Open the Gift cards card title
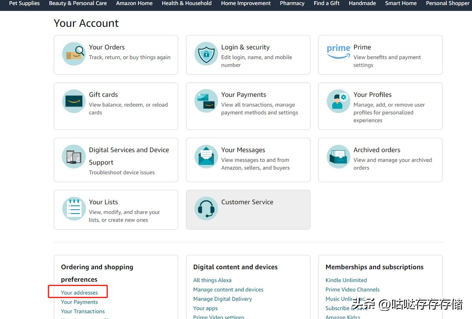This screenshot has height=319, width=472. [103, 94]
